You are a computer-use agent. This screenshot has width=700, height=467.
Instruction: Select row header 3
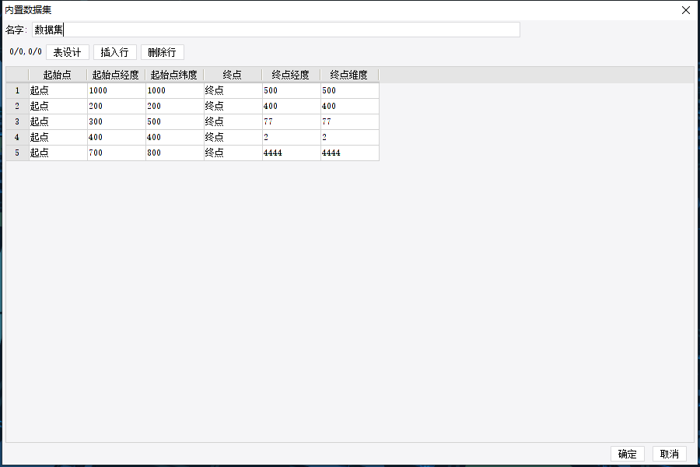17,122
